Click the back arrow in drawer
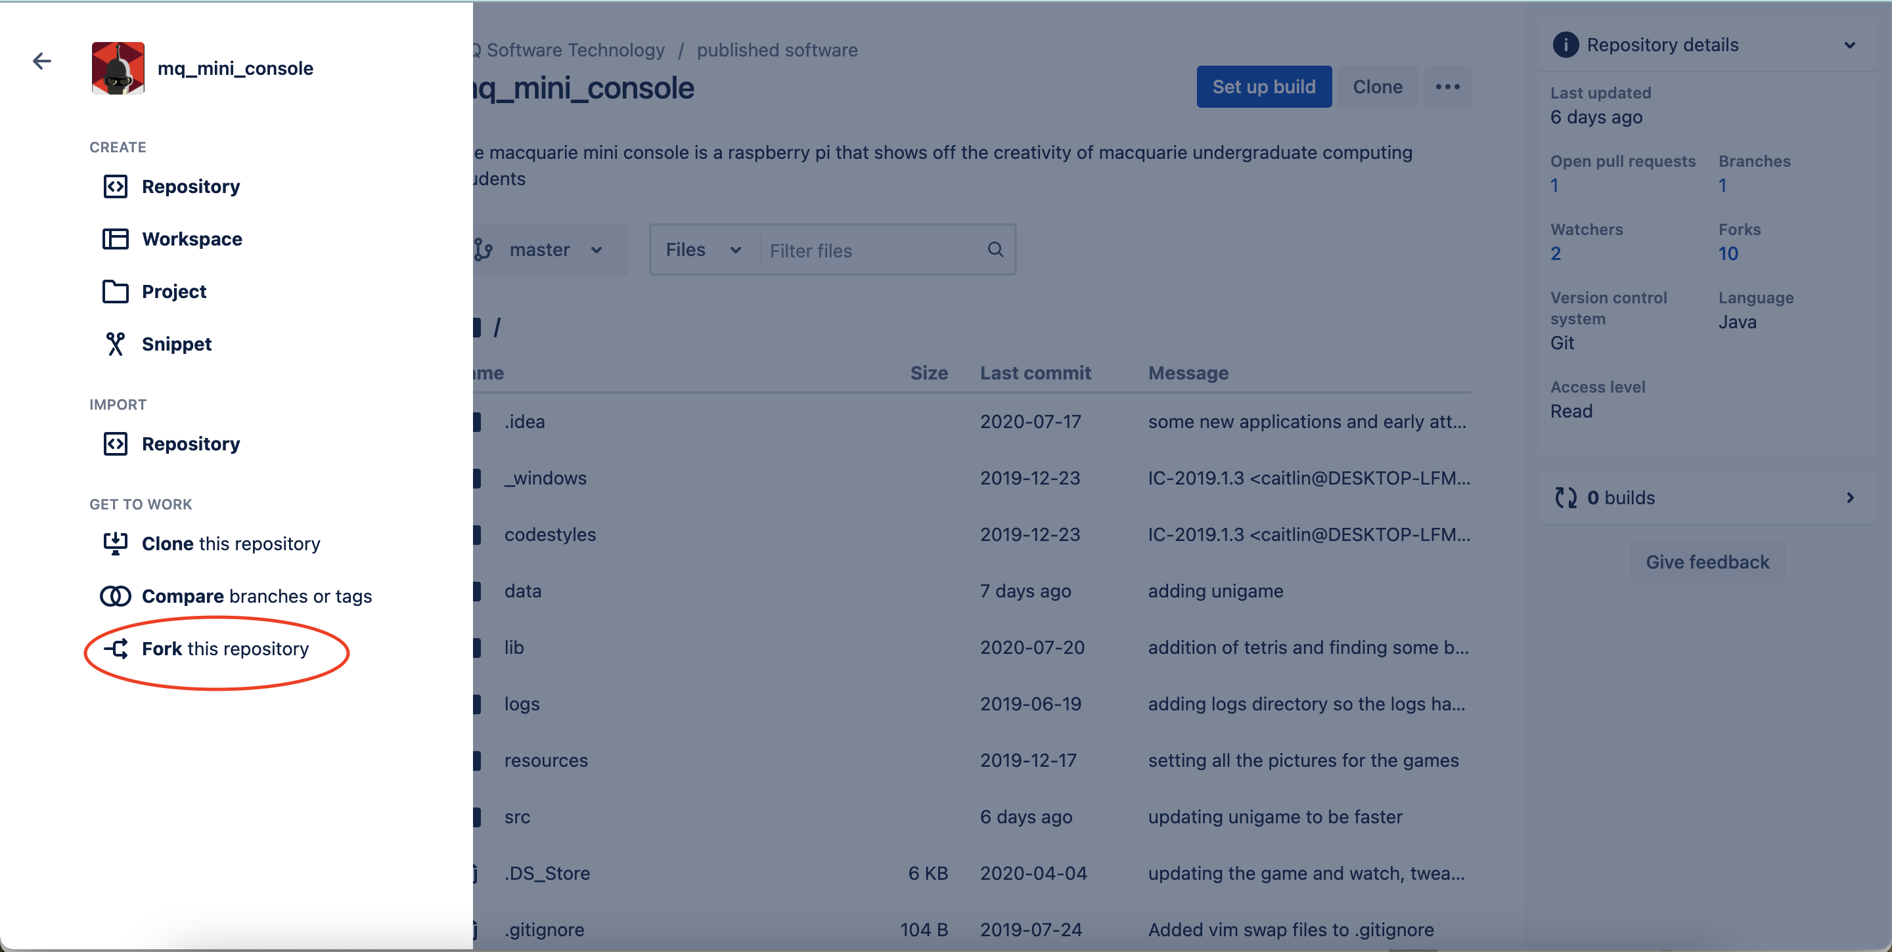Screen dimensions: 1892x952 [42, 61]
